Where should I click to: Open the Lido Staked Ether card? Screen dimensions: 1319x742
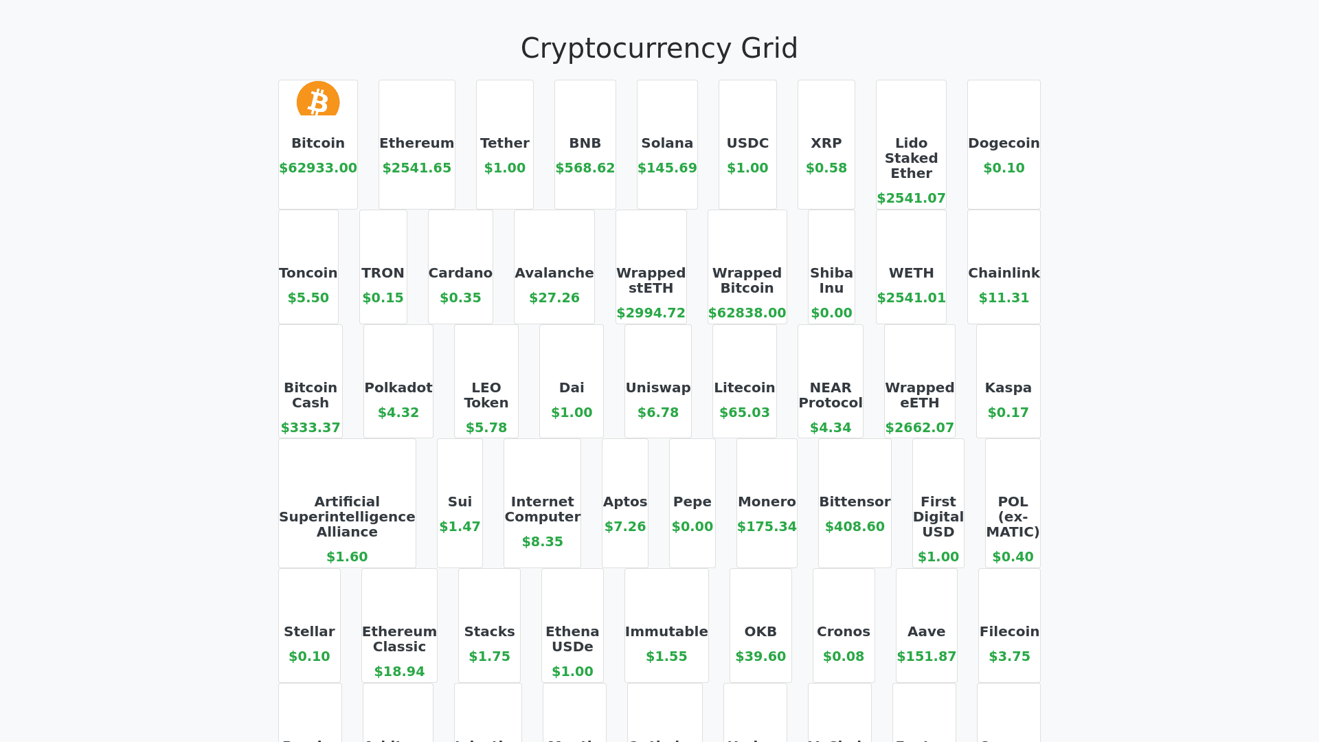[911, 144]
